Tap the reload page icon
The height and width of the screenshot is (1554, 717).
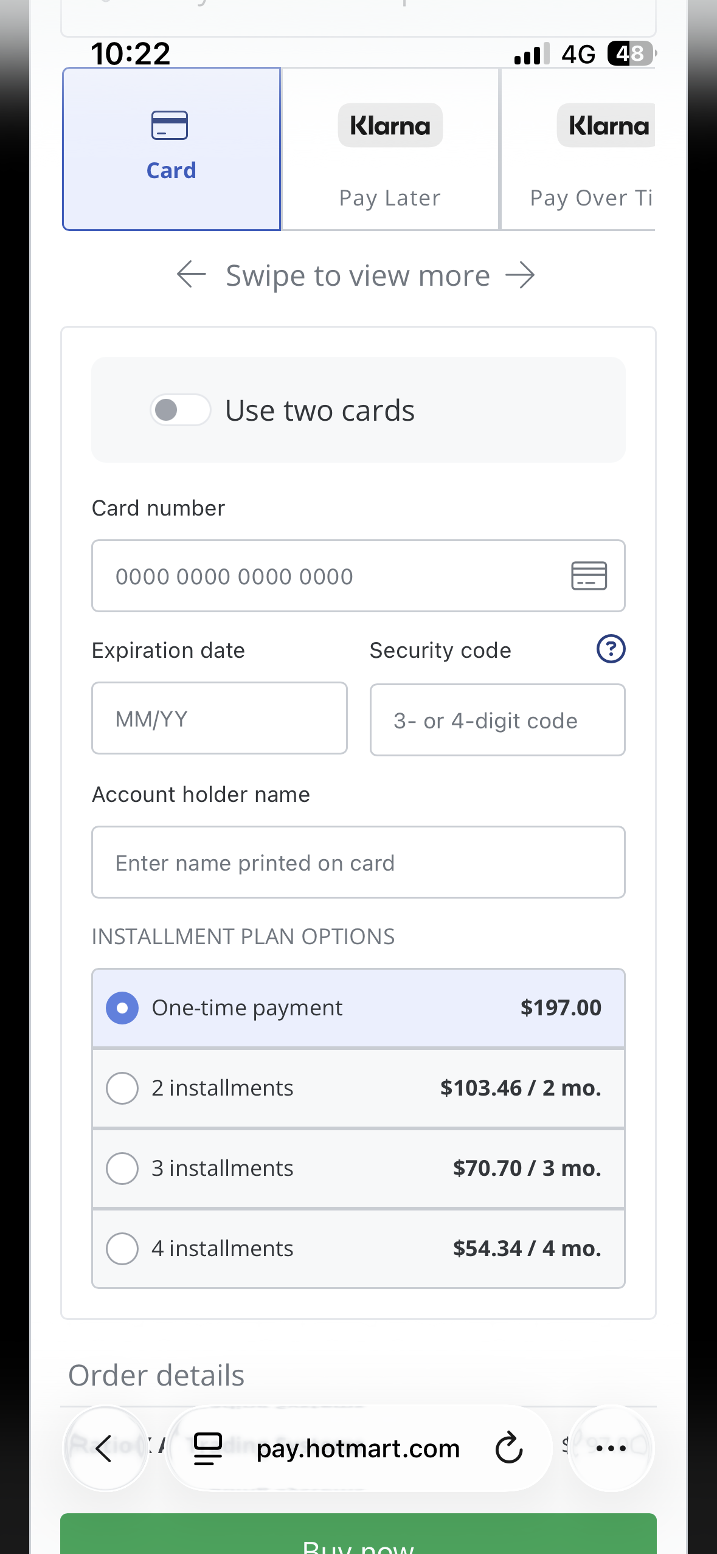click(x=509, y=1448)
